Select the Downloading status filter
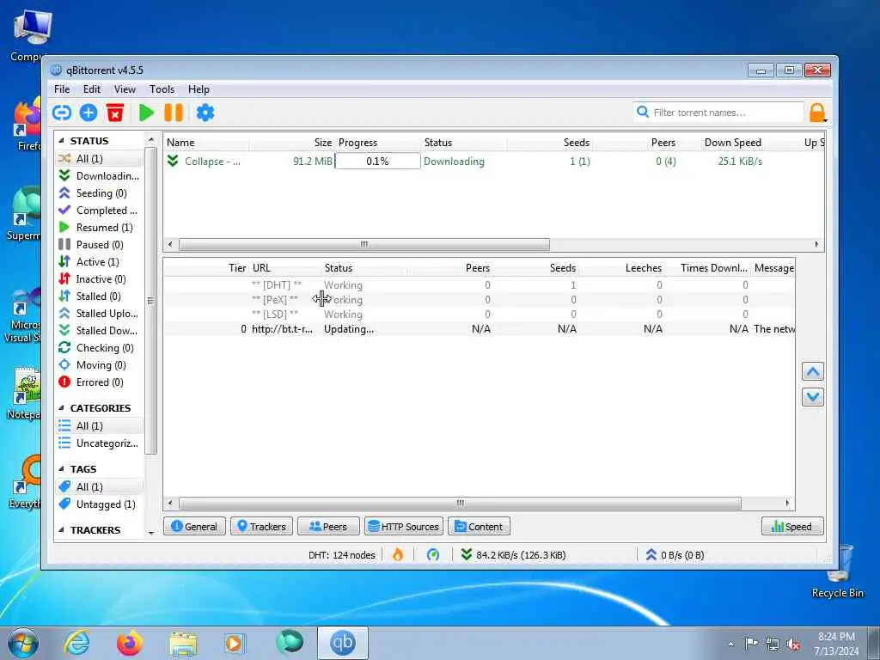This screenshot has height=660, width=880. tap(99, 175)
